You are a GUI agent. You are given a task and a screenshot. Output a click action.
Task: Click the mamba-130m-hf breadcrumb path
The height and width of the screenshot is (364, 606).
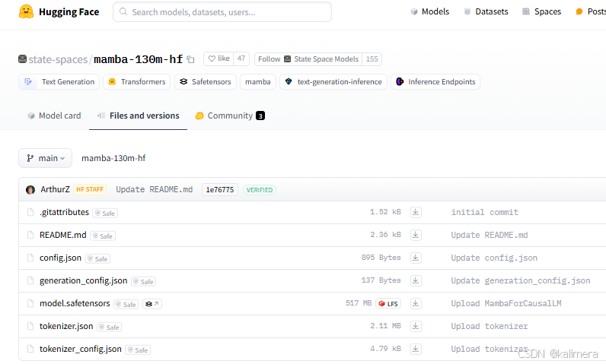click(x=113, y=158)
